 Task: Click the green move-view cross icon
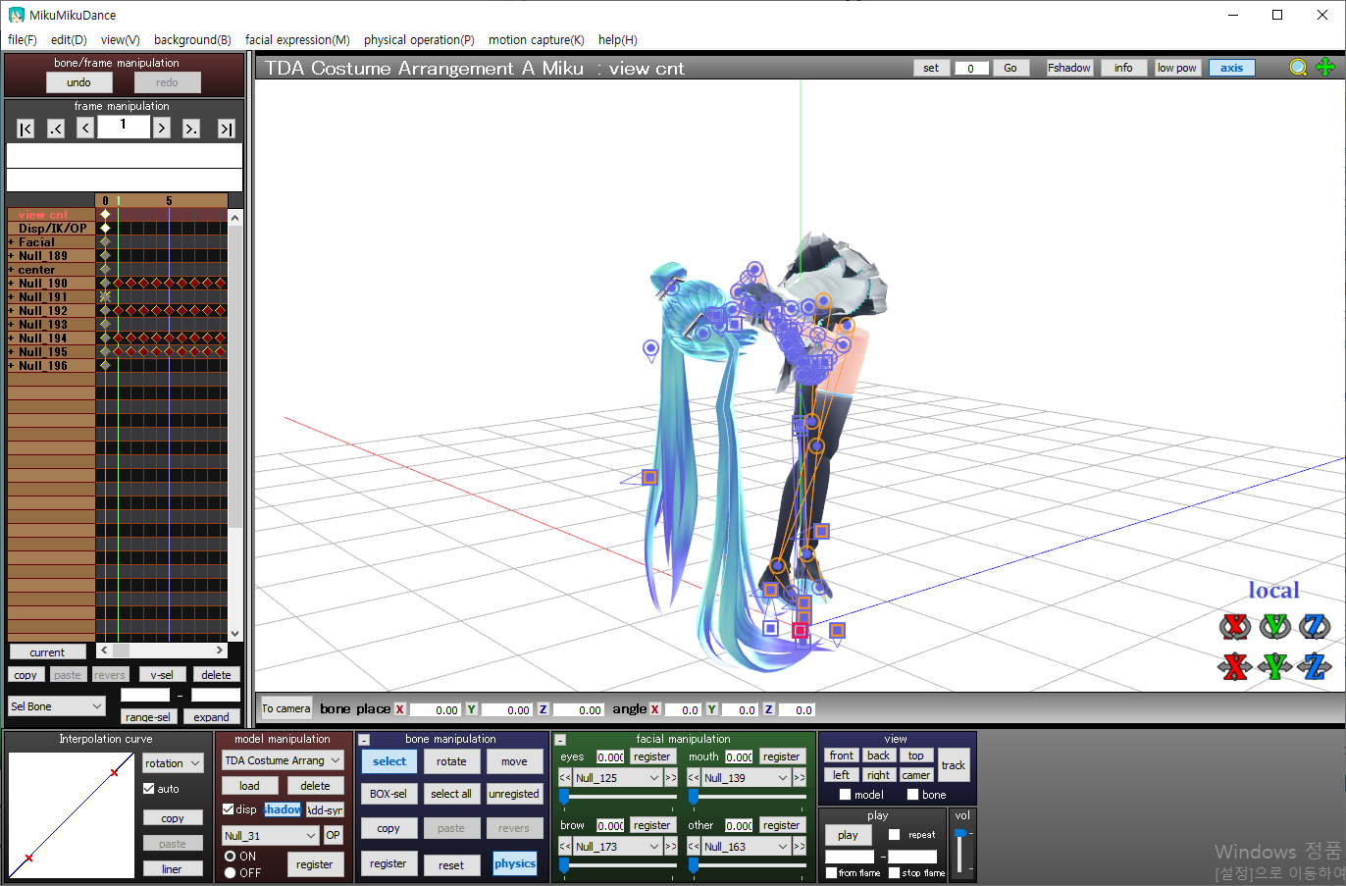coord(1325,68)
